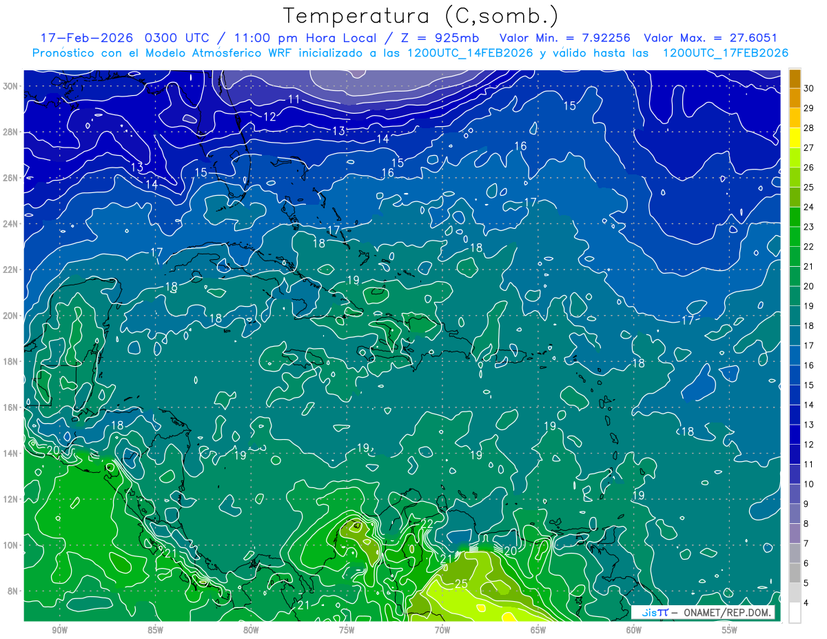Click the brown-orange top color scale segment above 30
This screenshot has height=639, width=827.
[795, 79]
